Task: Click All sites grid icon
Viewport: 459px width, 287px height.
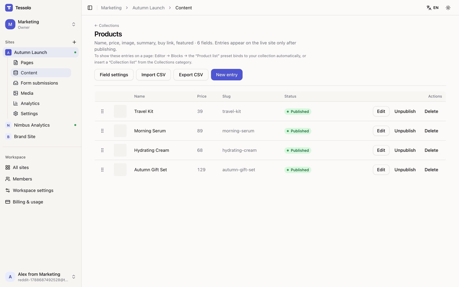Action: coord(8,168)
